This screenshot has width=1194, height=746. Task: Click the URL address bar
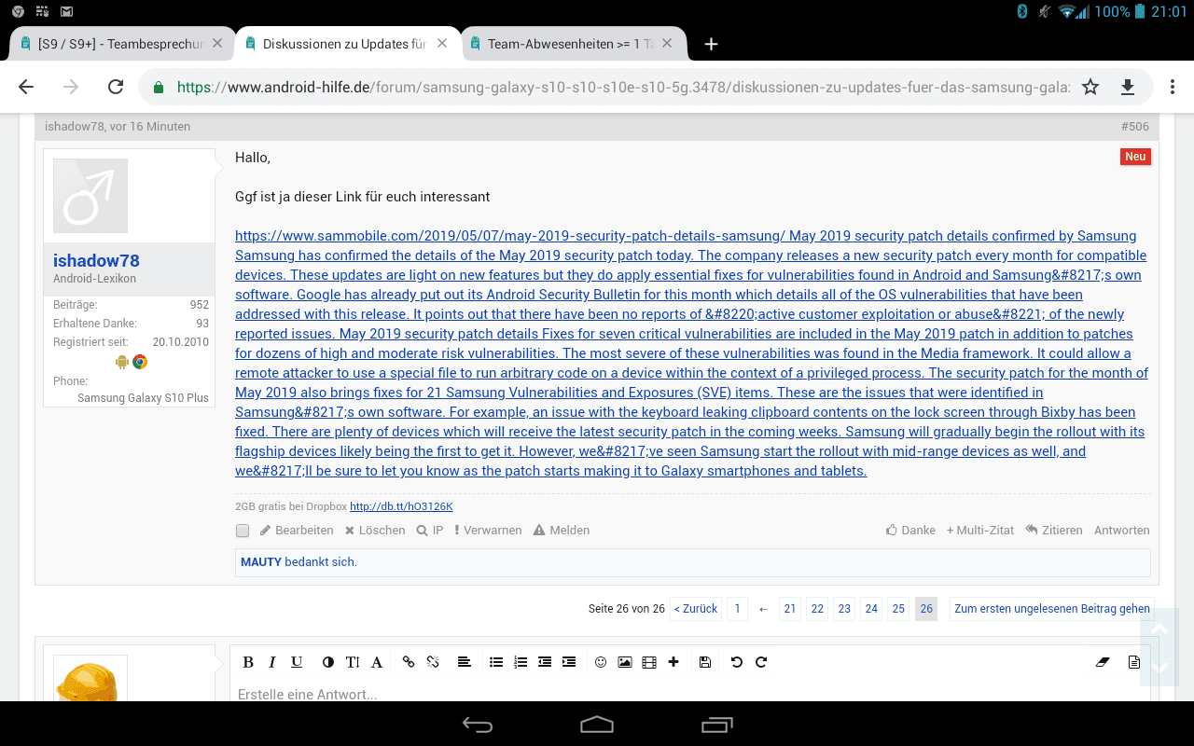[x=623, y=87]
